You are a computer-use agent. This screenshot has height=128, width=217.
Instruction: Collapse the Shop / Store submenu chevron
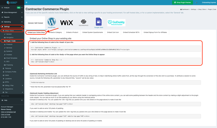point(22,31)
